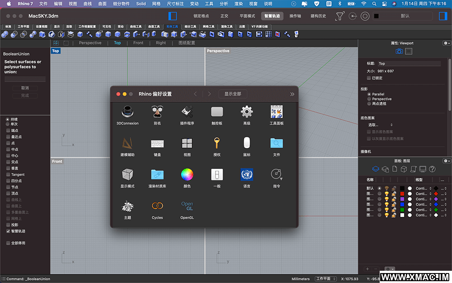Open the layers tab icon in panel
Screen dimensions: 452x283
pyautogui.click(x=375, y=169)
